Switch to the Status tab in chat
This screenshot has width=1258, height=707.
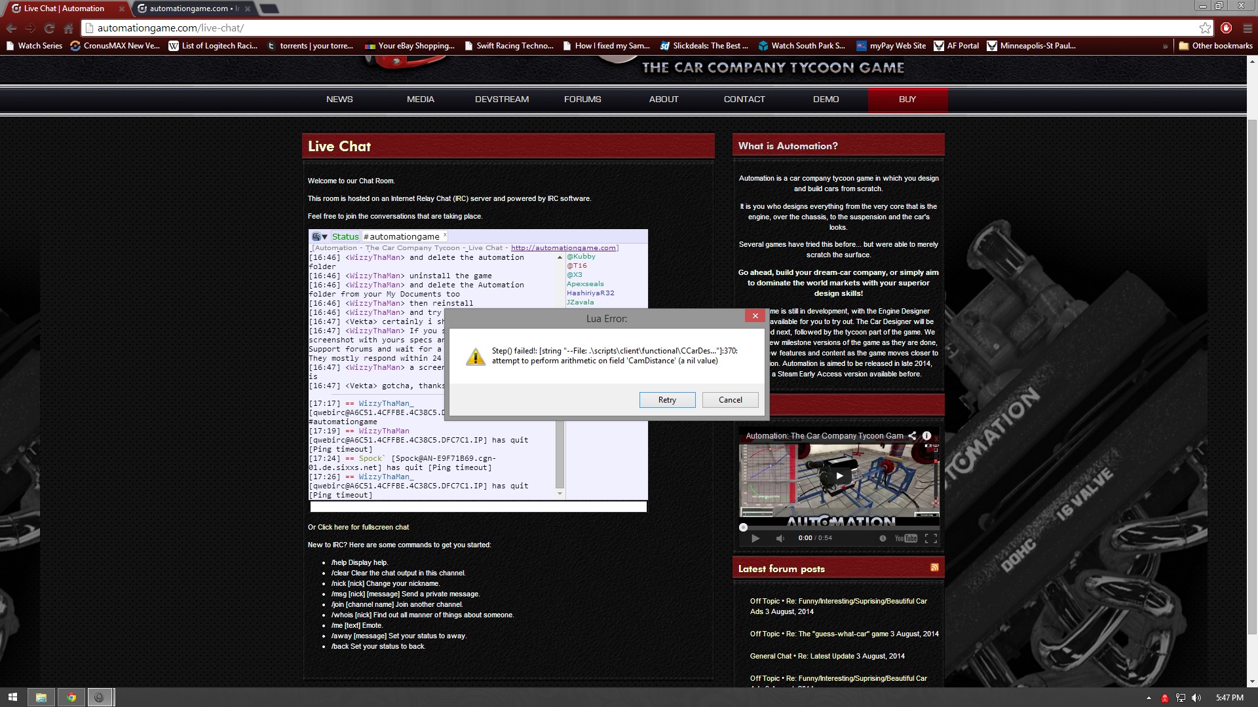click(345, 236)
